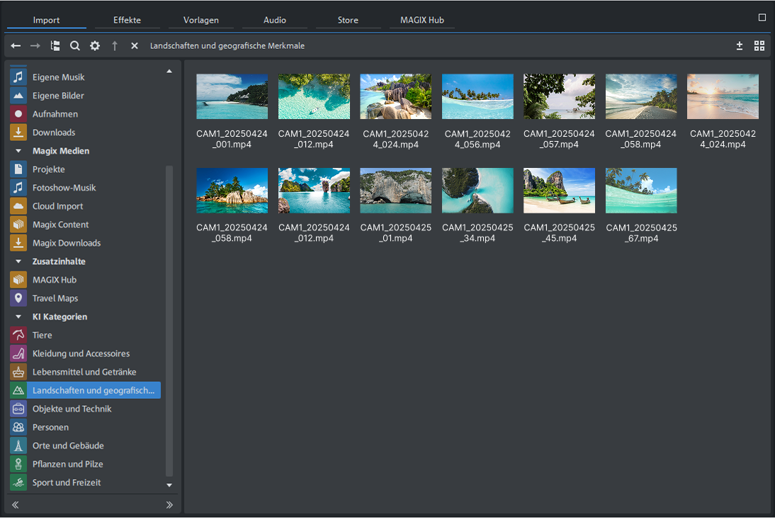Select the Personen category

pyautogui.click(x=50, y=427)
